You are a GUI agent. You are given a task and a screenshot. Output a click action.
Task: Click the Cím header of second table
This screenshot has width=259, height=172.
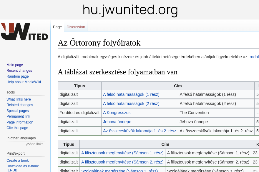point(165,144)
